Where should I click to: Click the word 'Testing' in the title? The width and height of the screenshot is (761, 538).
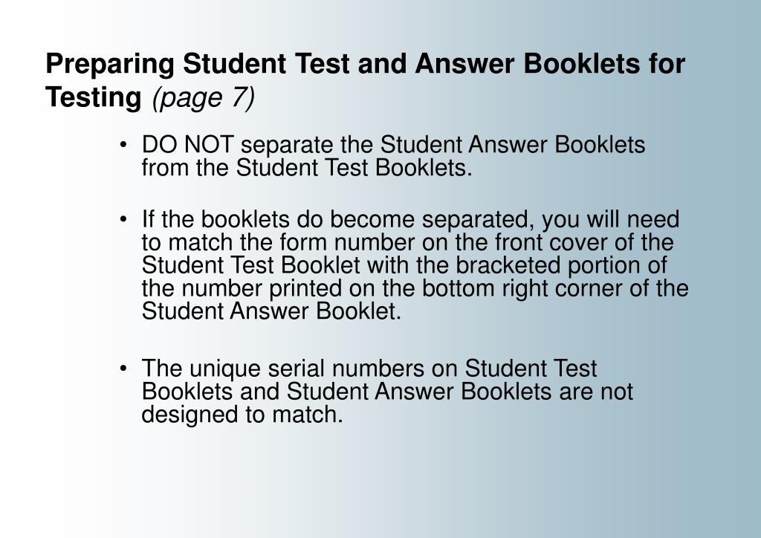93,97
